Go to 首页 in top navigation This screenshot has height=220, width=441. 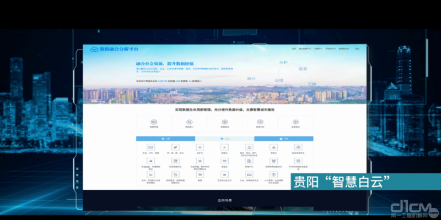(x=294, y=49)
